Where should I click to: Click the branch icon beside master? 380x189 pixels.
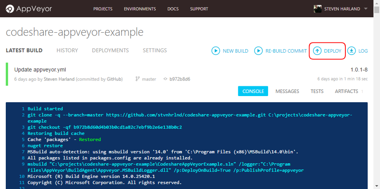138,79
